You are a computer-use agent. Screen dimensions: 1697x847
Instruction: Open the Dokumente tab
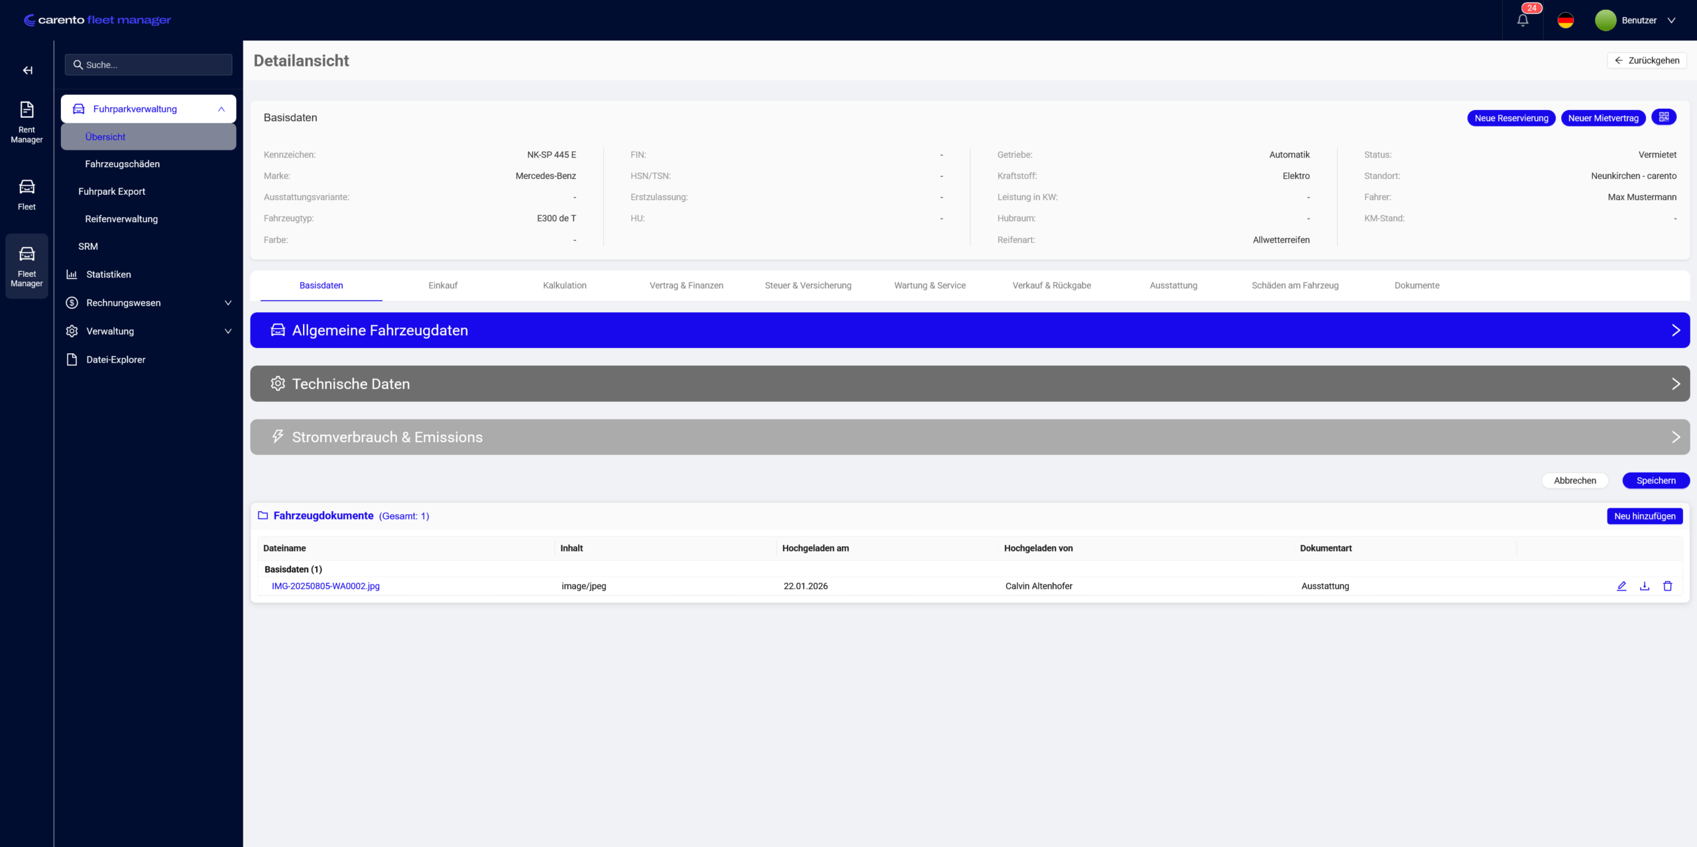click(x=1417, y=286)
